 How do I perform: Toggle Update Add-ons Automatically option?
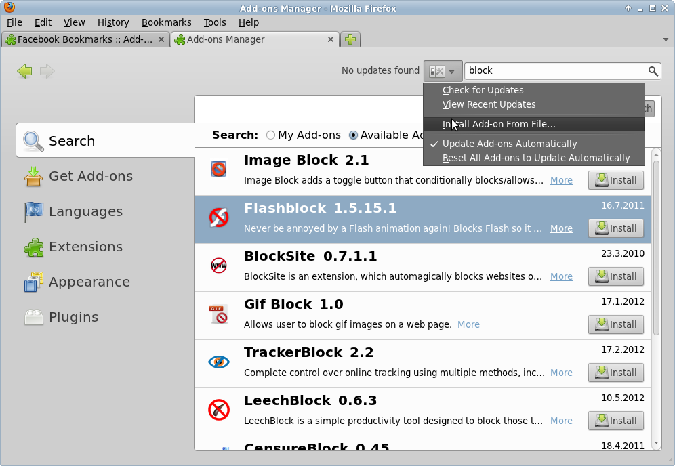point(534,144)
